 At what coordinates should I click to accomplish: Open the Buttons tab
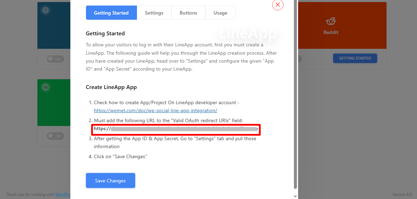pos(188,13)
